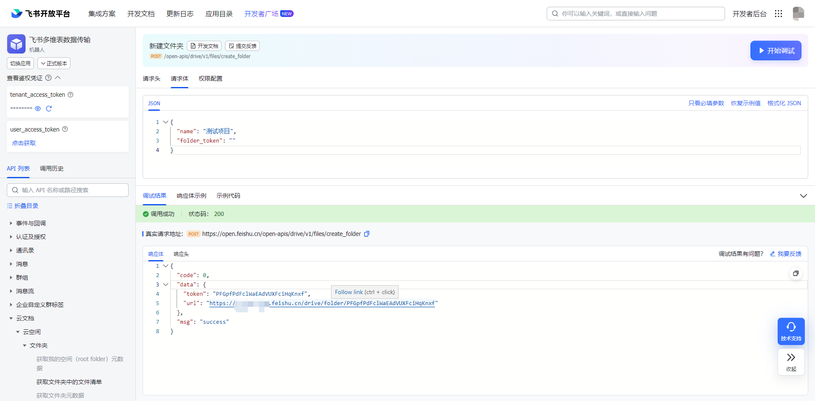Open 开发者广场 in top navigation

(x=269, y=14)
